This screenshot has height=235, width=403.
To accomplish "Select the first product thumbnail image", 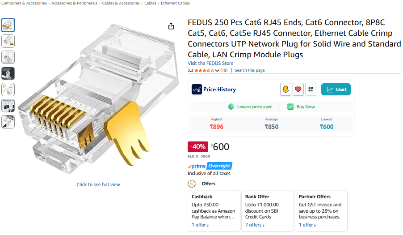I will coord(8,25).
